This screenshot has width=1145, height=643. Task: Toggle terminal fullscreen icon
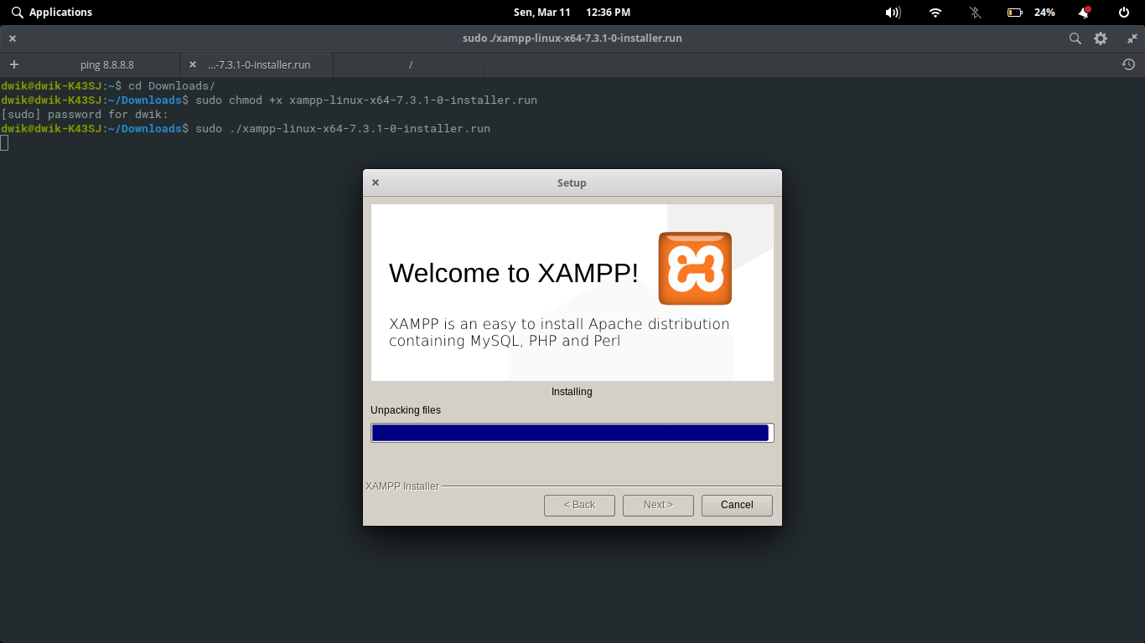pyautogui.click(x=1133, y=38)
